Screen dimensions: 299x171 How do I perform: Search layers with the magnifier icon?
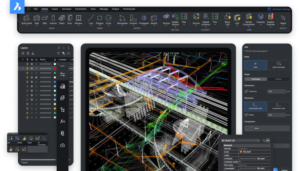(59, 48)
